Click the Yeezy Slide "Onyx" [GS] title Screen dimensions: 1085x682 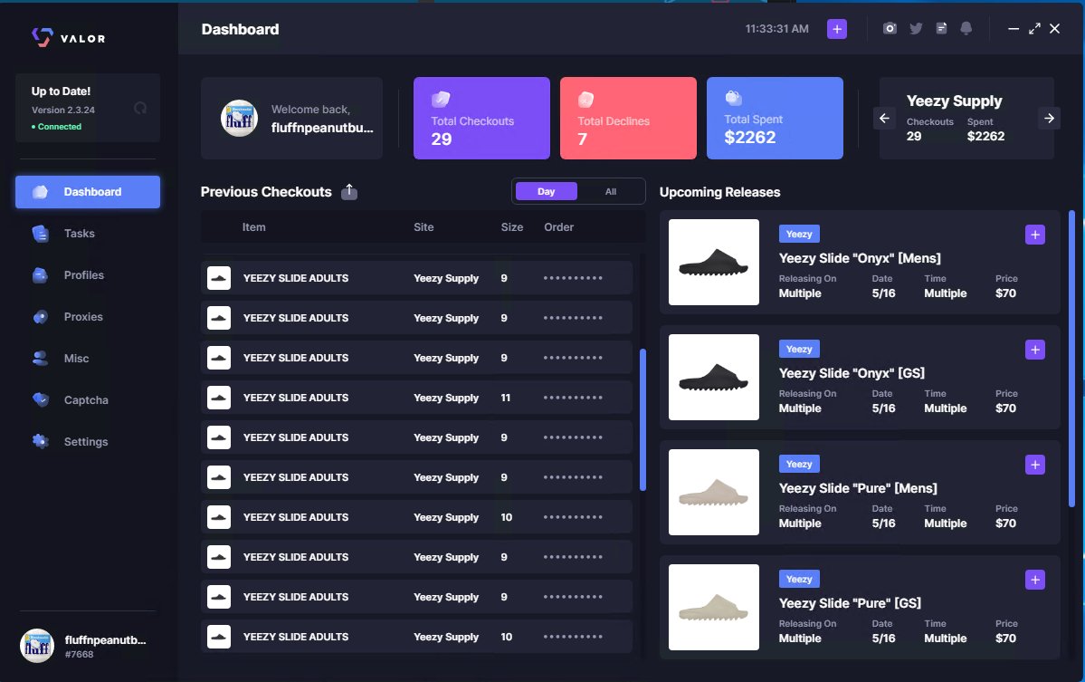(x=852, y=373)
